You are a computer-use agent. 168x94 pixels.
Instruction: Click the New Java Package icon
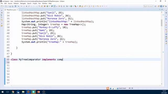point(45,6)
